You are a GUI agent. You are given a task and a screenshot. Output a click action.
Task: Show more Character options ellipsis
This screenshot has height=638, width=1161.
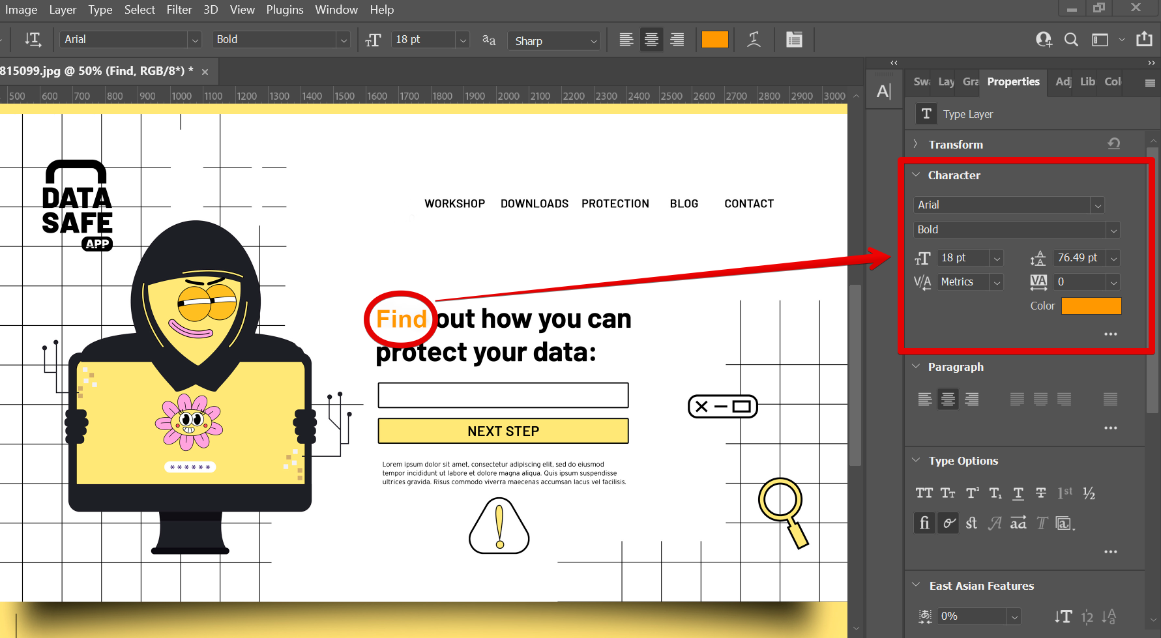coord(1110,334)
